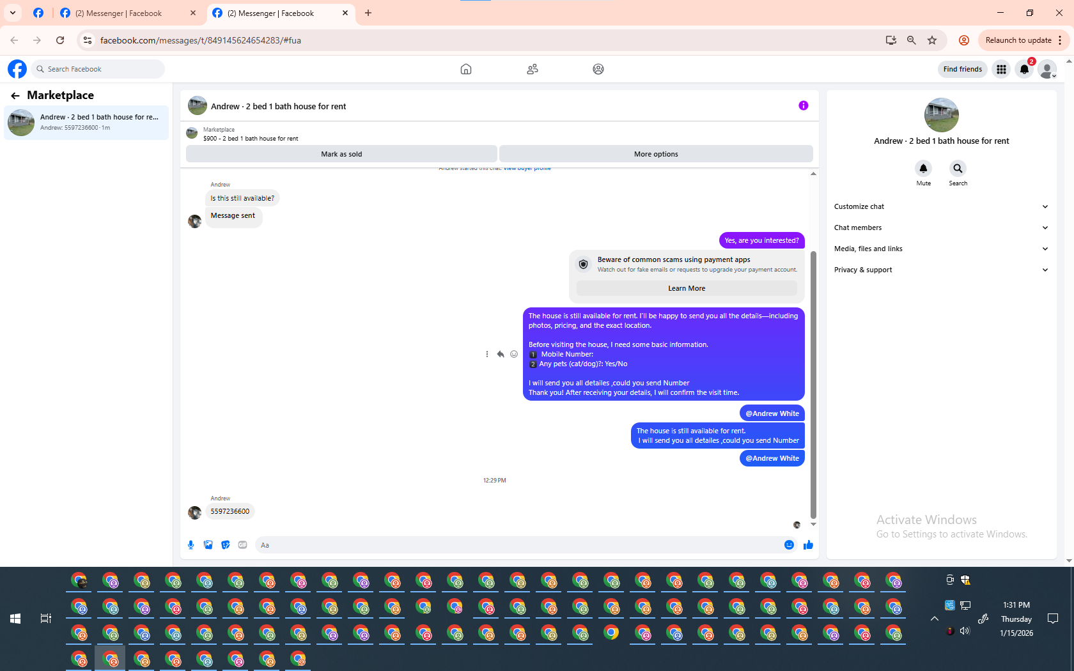The height and width of the screenshot is (671, 1074).
Task: Open Chrome profile icon in toolbar
Action: (964, 40)
